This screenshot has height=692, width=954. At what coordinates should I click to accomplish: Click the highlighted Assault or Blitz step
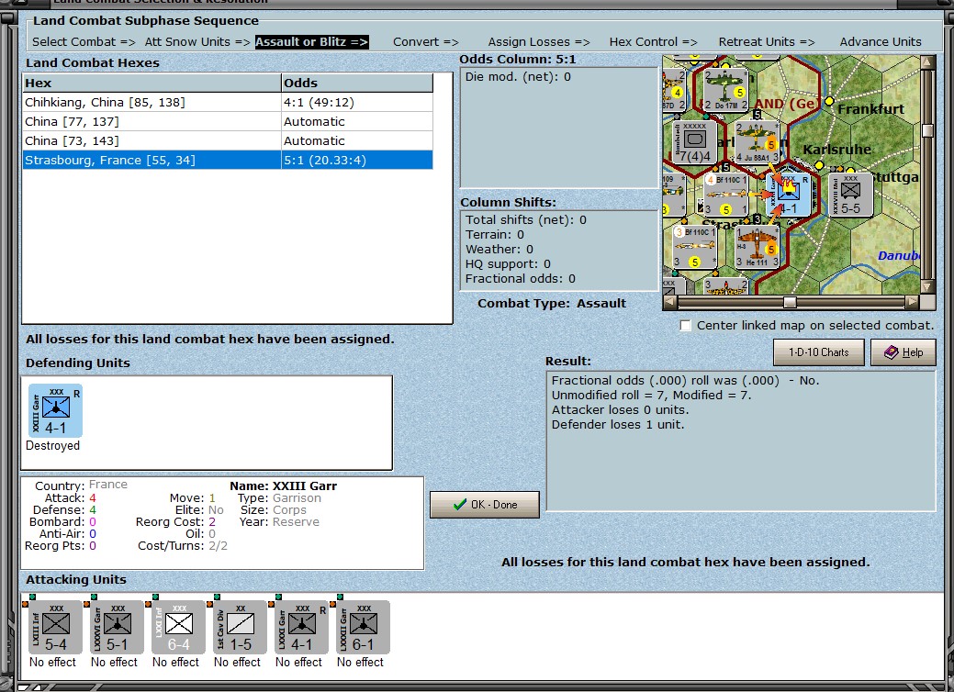pyautogui.click(x=311, y=42)
